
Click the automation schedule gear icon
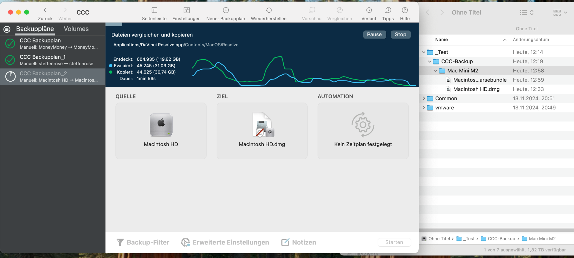[363, 125]
